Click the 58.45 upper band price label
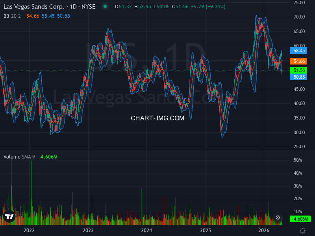This screenshot has width=315, height=236. click(298, 51)
